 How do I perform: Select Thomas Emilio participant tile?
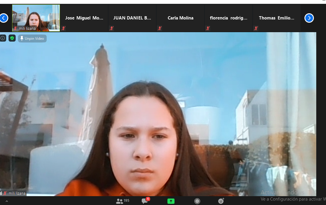[x=276, y=18]
